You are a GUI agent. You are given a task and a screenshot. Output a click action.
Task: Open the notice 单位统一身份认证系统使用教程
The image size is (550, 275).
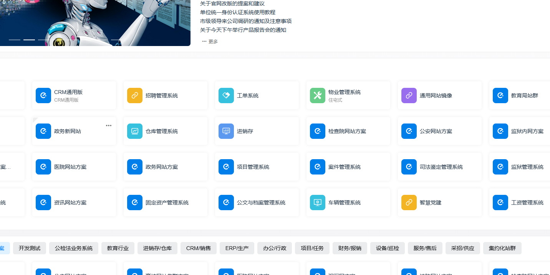tap(238, 12)
